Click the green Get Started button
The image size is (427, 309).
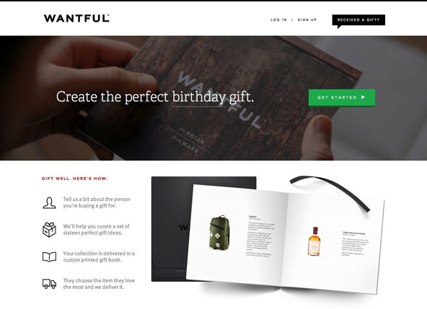[341, 97]
